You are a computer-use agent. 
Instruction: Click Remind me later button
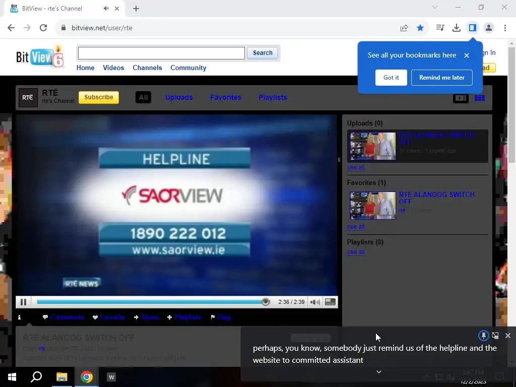(x=441, y=77)
